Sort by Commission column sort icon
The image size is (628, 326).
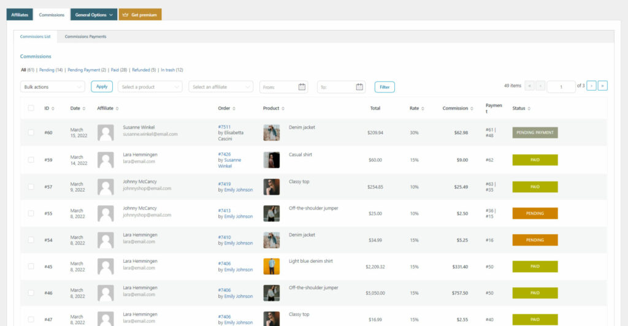click(x=473, y=108)
